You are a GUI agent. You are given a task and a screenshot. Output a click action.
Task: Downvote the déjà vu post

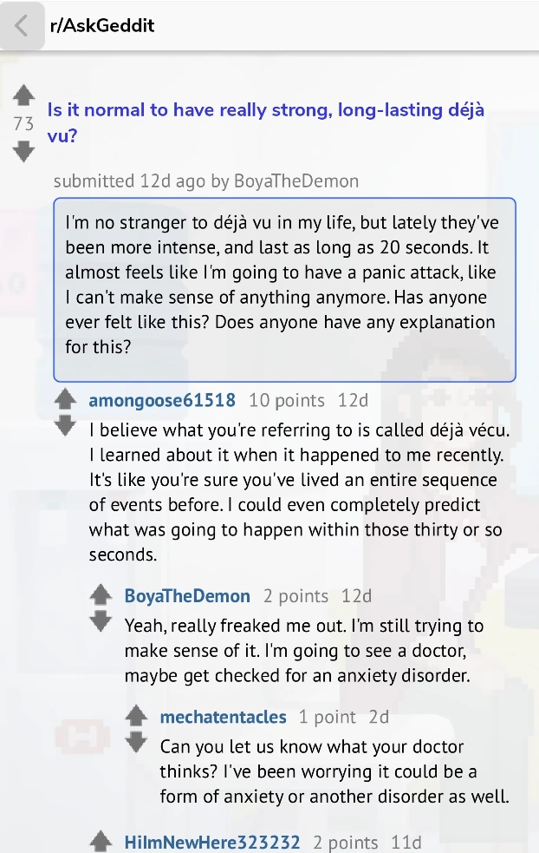[24, 152]
